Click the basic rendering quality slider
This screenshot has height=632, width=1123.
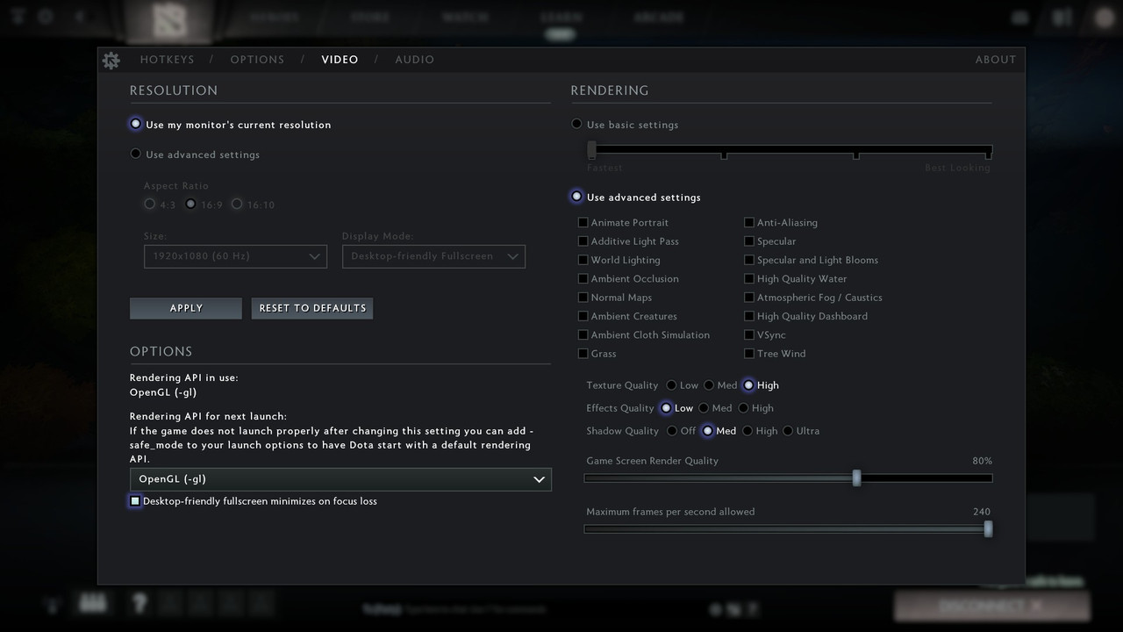tap(789, 151)
